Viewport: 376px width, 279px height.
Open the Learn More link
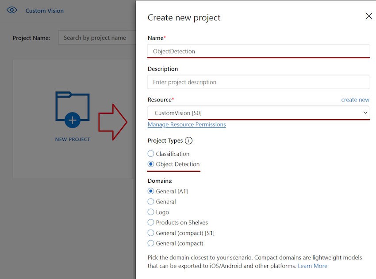click(x=312, y=266)
